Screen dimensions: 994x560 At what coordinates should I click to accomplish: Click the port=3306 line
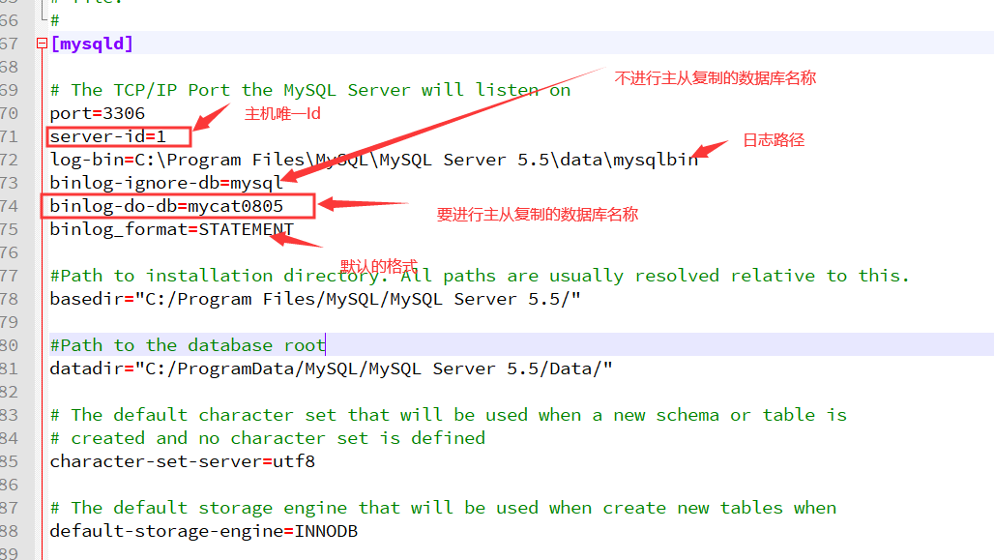click(98, 113)
